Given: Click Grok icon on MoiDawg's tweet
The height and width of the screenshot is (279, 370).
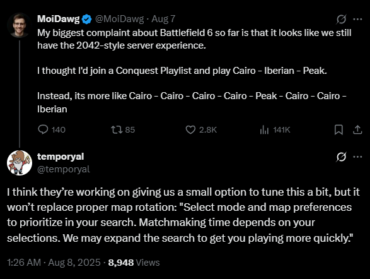Looking at the screenshot, I should coord(341,19).
